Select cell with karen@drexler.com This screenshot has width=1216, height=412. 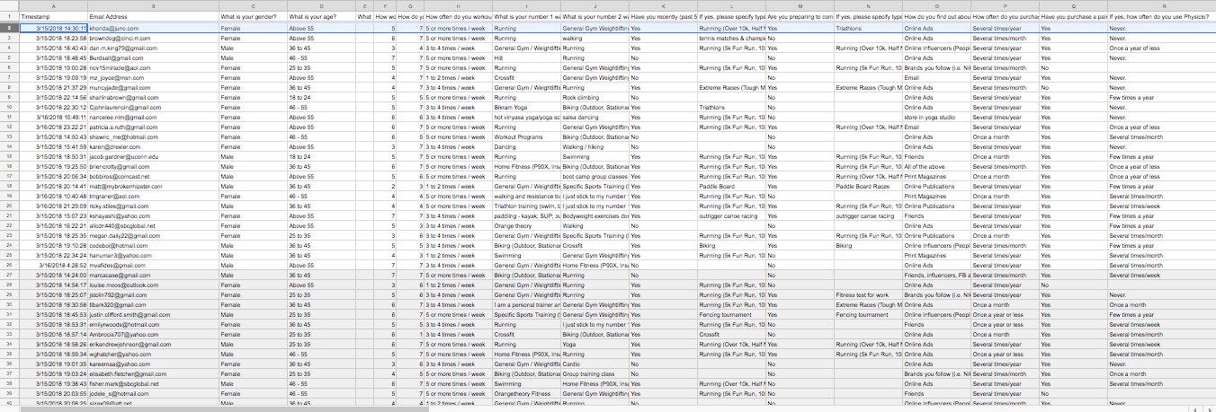coord(152,147)
